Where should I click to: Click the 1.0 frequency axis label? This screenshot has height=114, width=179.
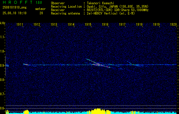[x=2, y=51]
